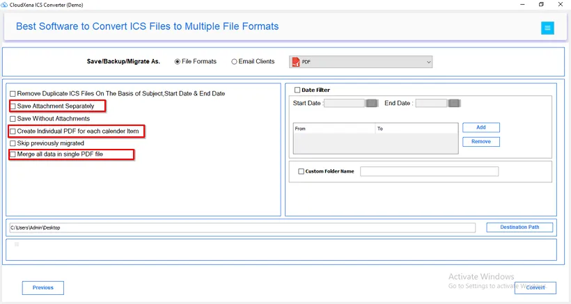The image size is (571, 304).
Task: Click the Previous button
Action: (x=43, y=287)
